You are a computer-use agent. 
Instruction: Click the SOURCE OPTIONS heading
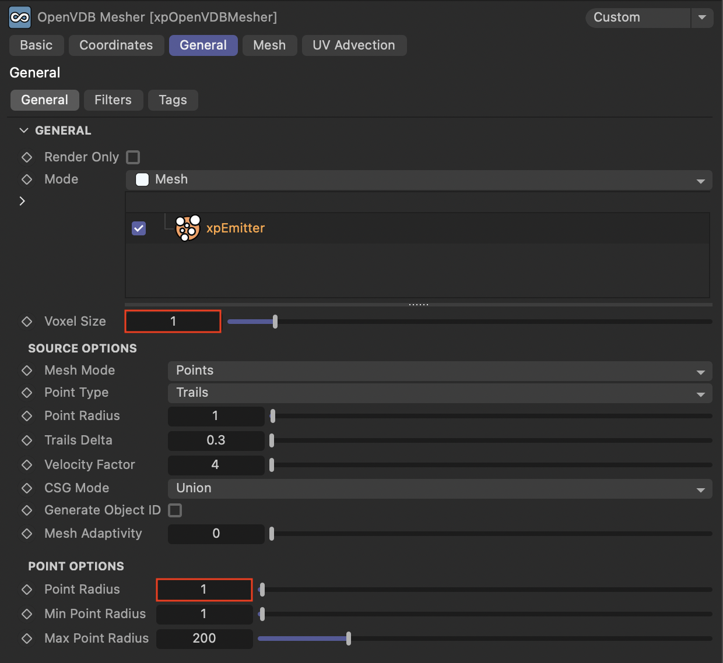point(82,348)
